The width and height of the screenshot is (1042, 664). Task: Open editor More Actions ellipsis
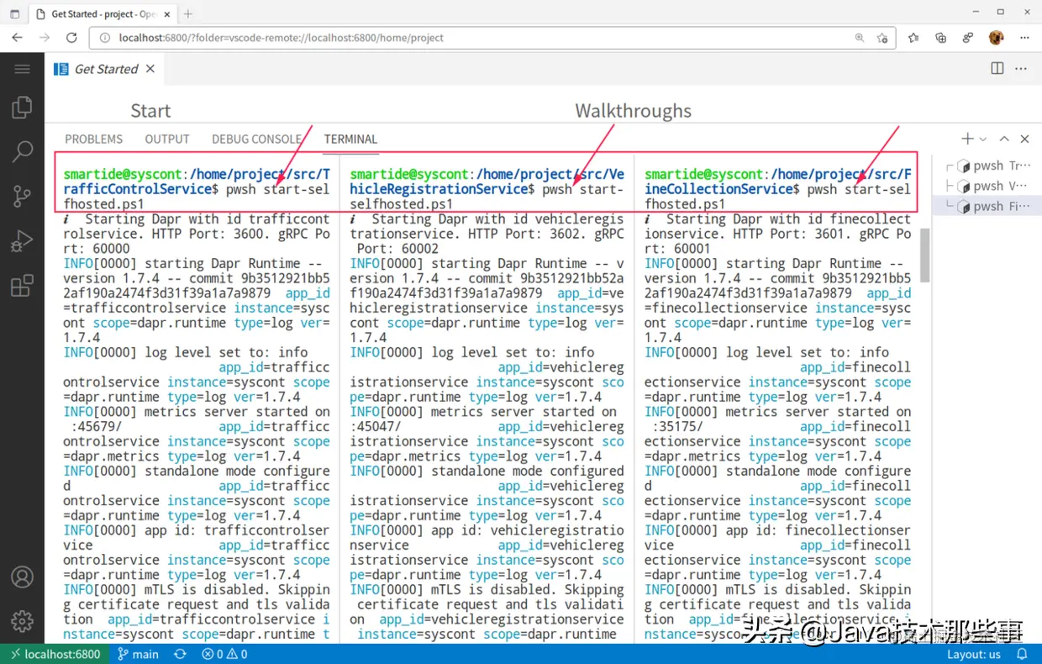(1021, 69)
